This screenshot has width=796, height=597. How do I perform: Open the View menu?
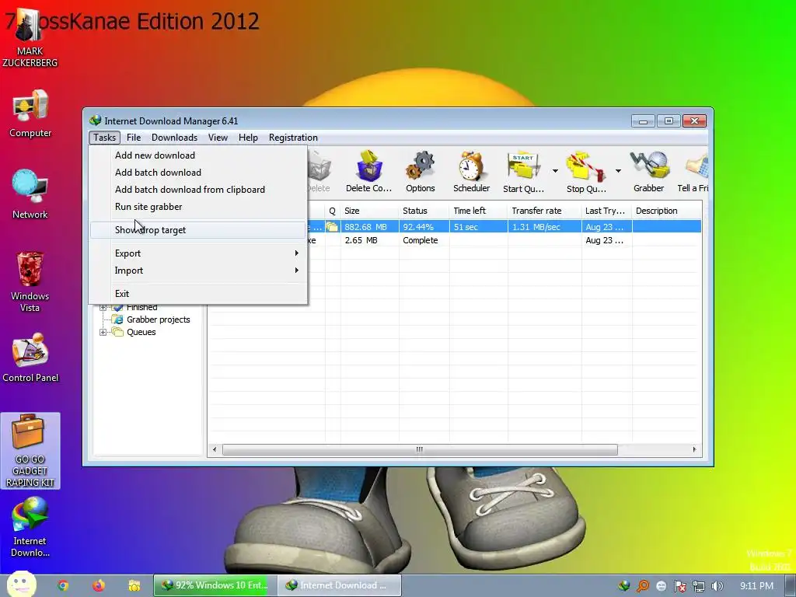click(x=218, y=138)
